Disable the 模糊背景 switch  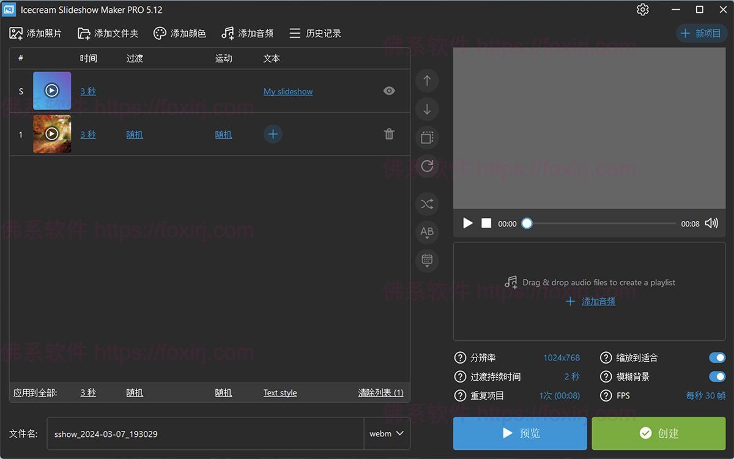pyautogui.click(x=717, y=376)
